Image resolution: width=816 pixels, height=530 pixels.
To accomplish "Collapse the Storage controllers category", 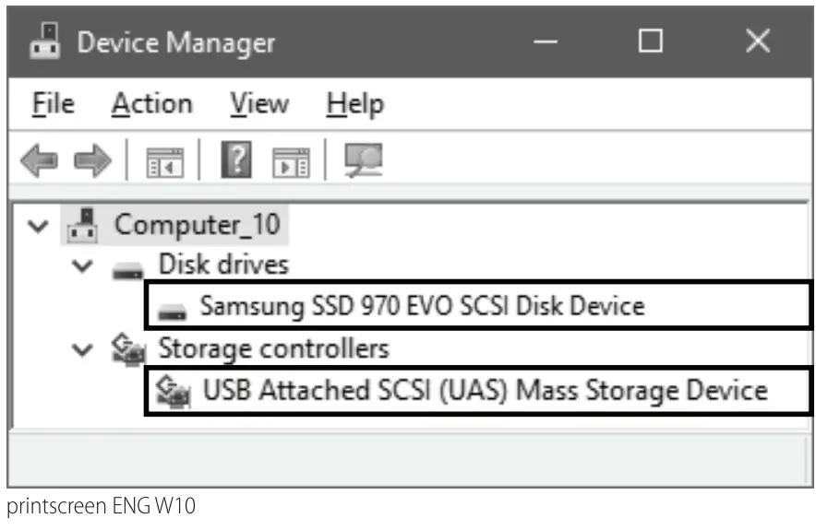I will click(x=84, y=350).
